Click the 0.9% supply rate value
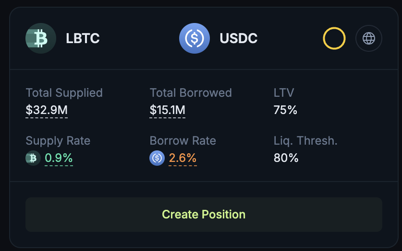Screen dimensions: 402x251 pos(59,158)
